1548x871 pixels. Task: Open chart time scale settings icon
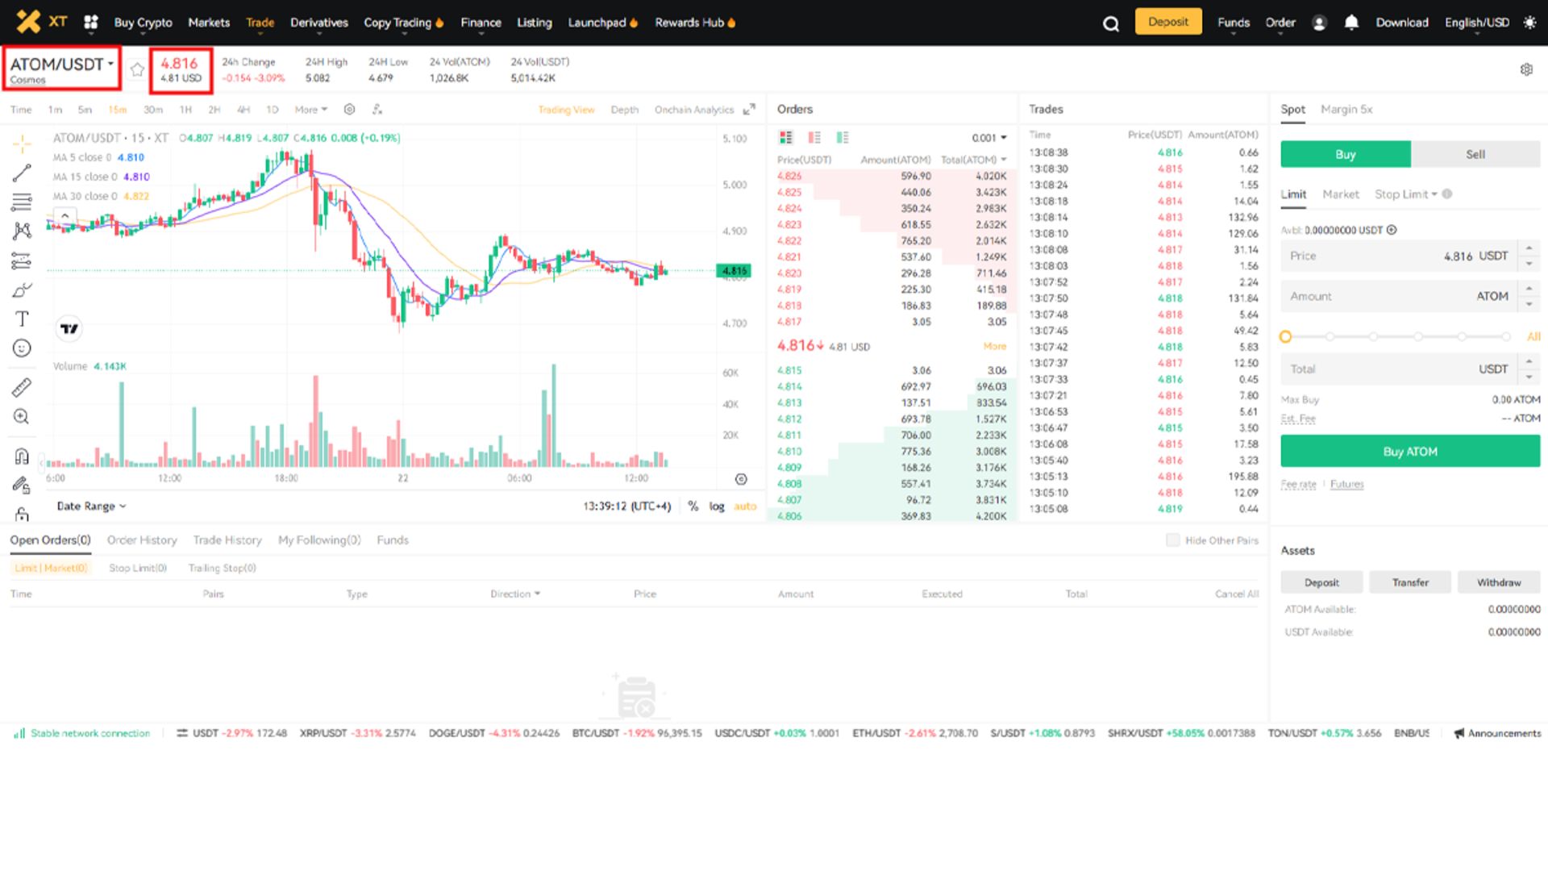point(741,479)
